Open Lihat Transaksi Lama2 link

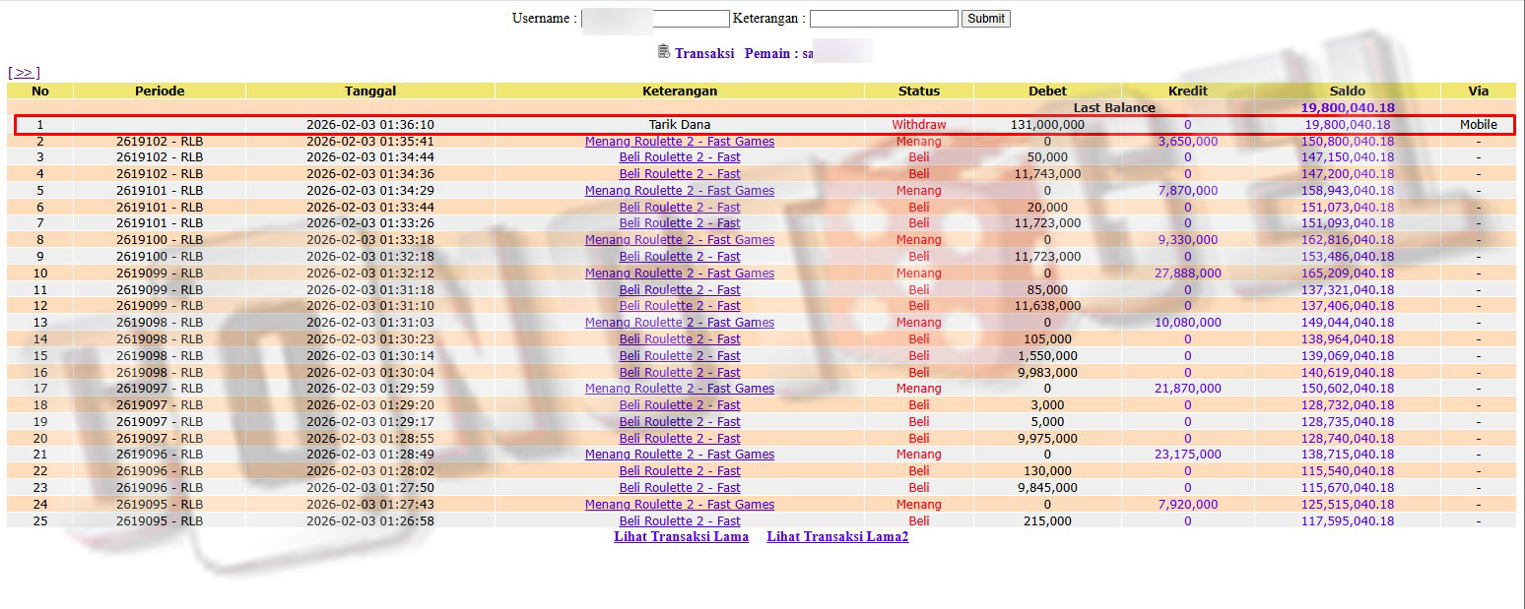[837, 537]
